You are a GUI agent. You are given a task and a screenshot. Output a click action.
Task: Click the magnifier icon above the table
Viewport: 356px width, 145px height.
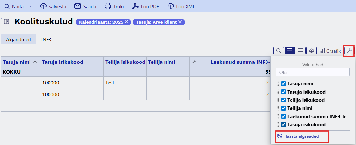pyautogui.click(x=278, y=51)
